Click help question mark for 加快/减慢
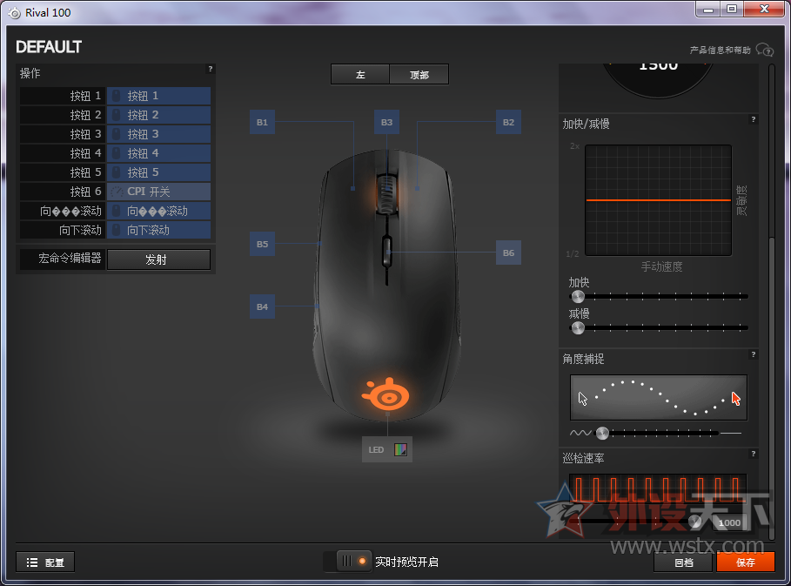The height and width of the screenshot is (586, 791). pyautogui.click(x=754, y=119)
